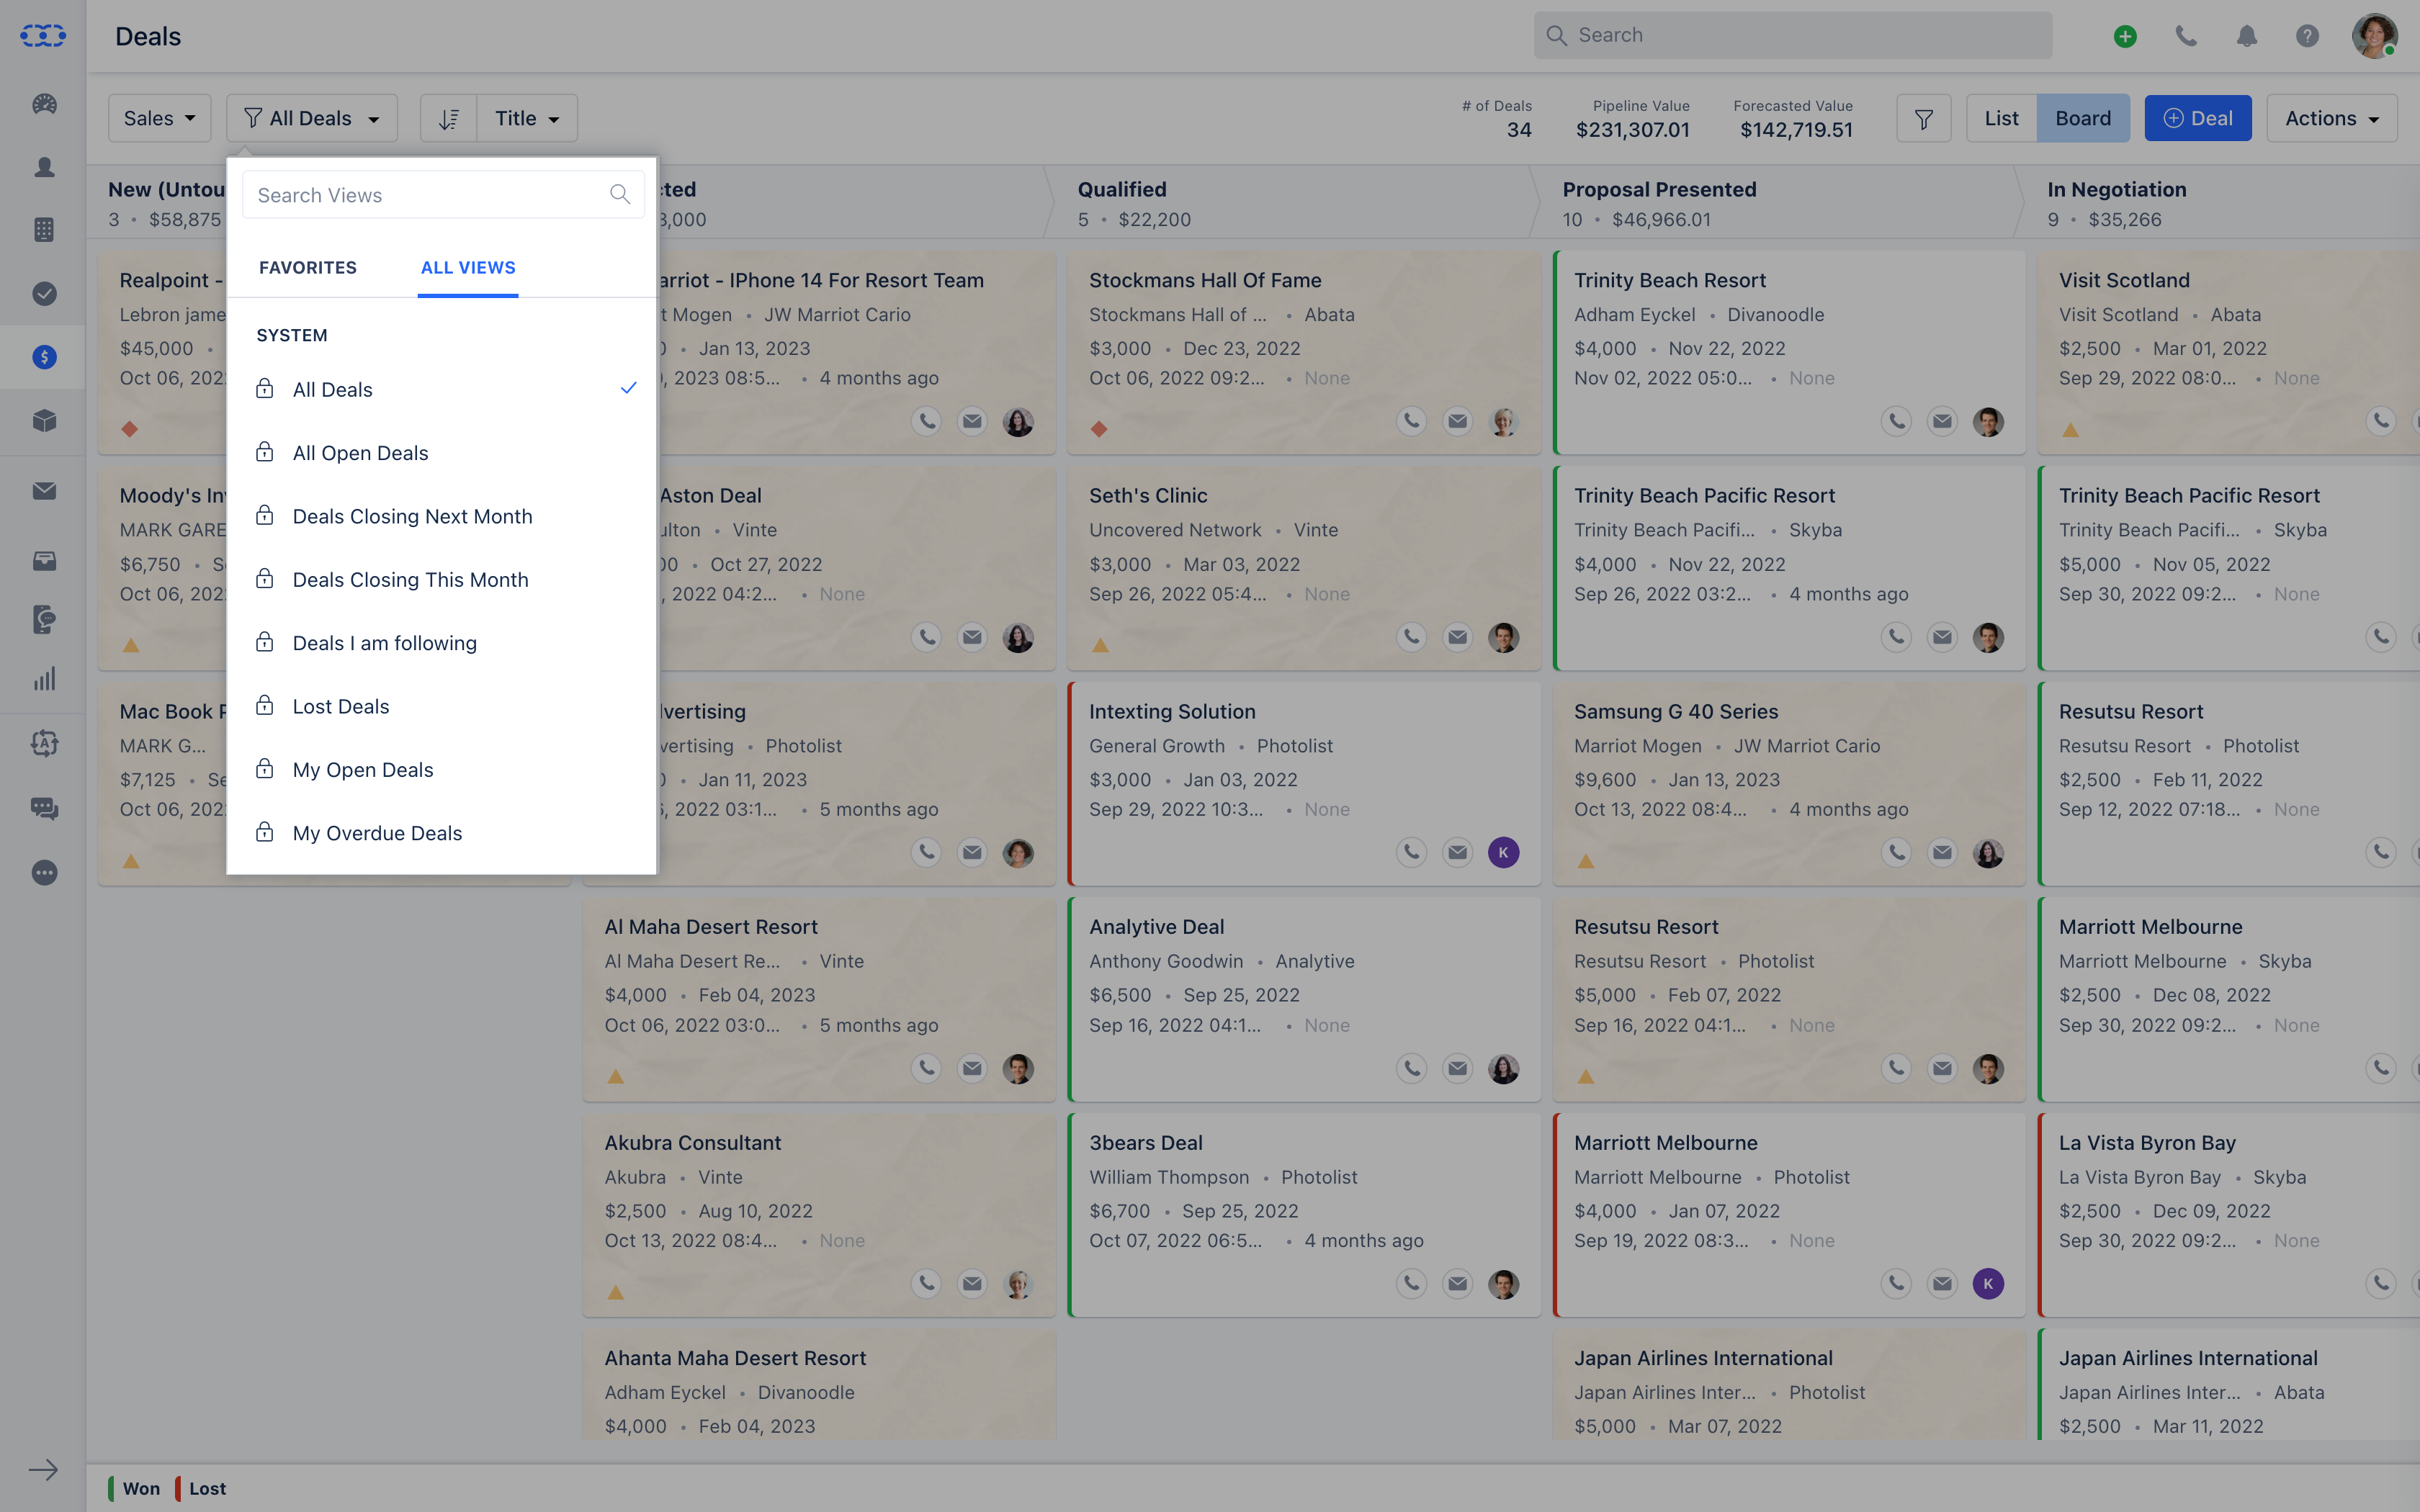Select Deals Closing This Month view
Viewport: 2420px width, 1512px height.
442,579
